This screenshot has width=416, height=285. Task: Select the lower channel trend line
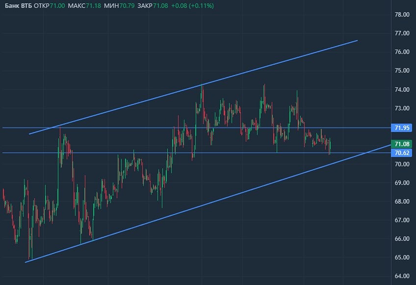[x=208, y=204]
